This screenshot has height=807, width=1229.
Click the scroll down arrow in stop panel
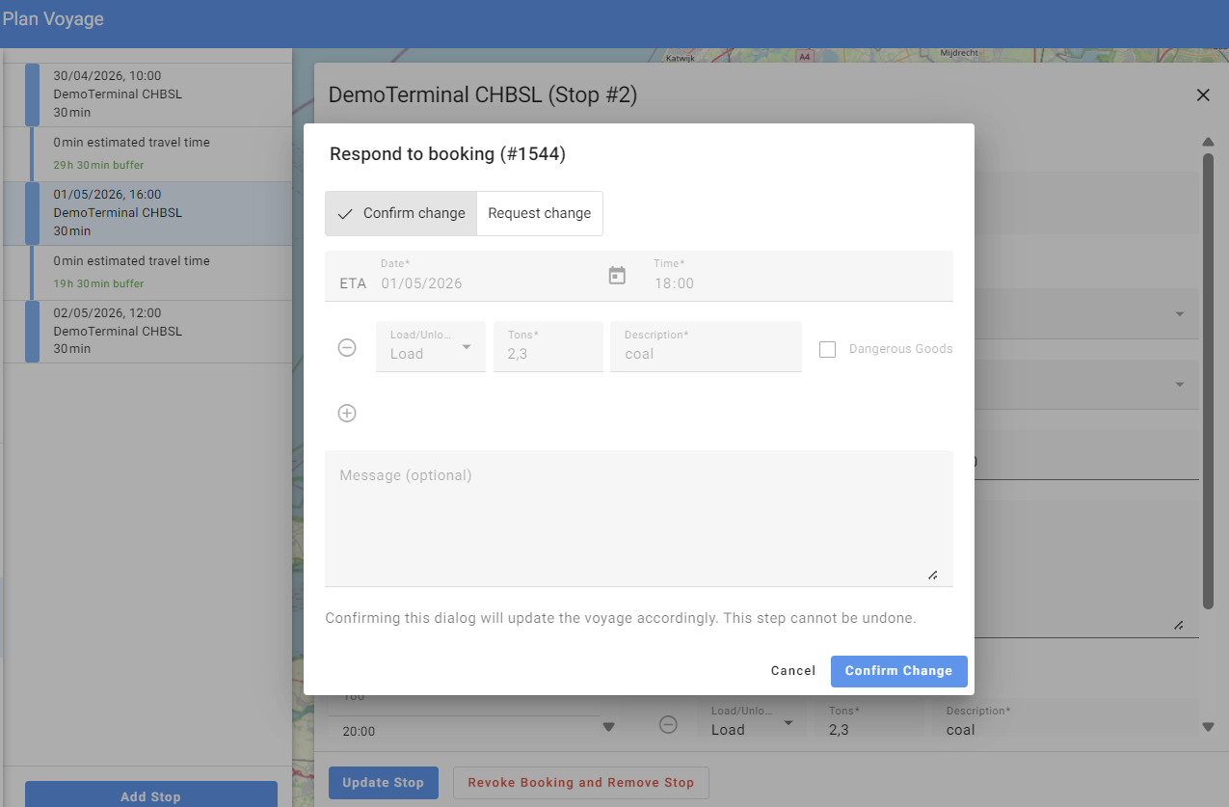1208,726
